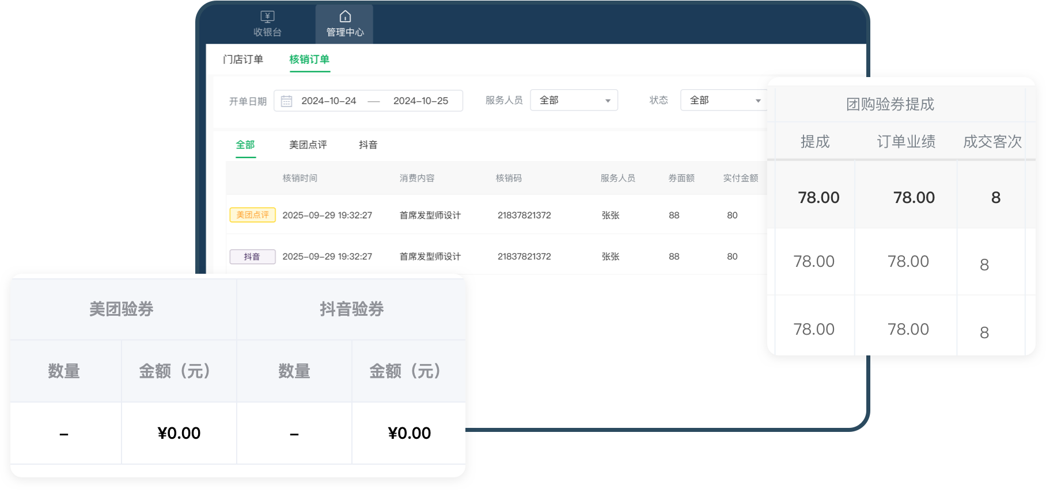This screenshot has height=490, width=1046.
Task: Click the bold 78.00 under 提成
Action: 818,198
